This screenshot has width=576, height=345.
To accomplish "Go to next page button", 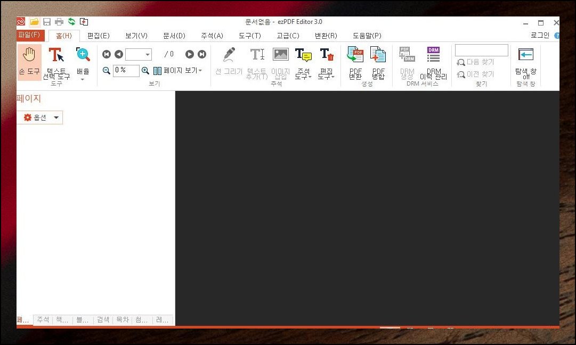I will 190,54.
